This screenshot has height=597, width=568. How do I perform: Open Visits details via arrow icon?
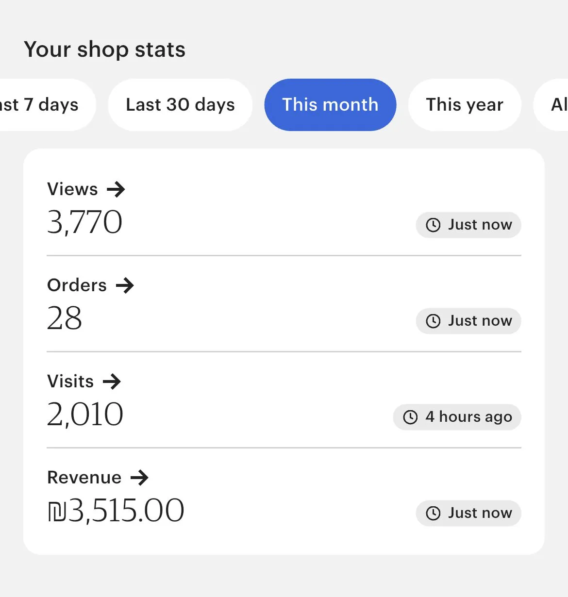pos(112,381)
